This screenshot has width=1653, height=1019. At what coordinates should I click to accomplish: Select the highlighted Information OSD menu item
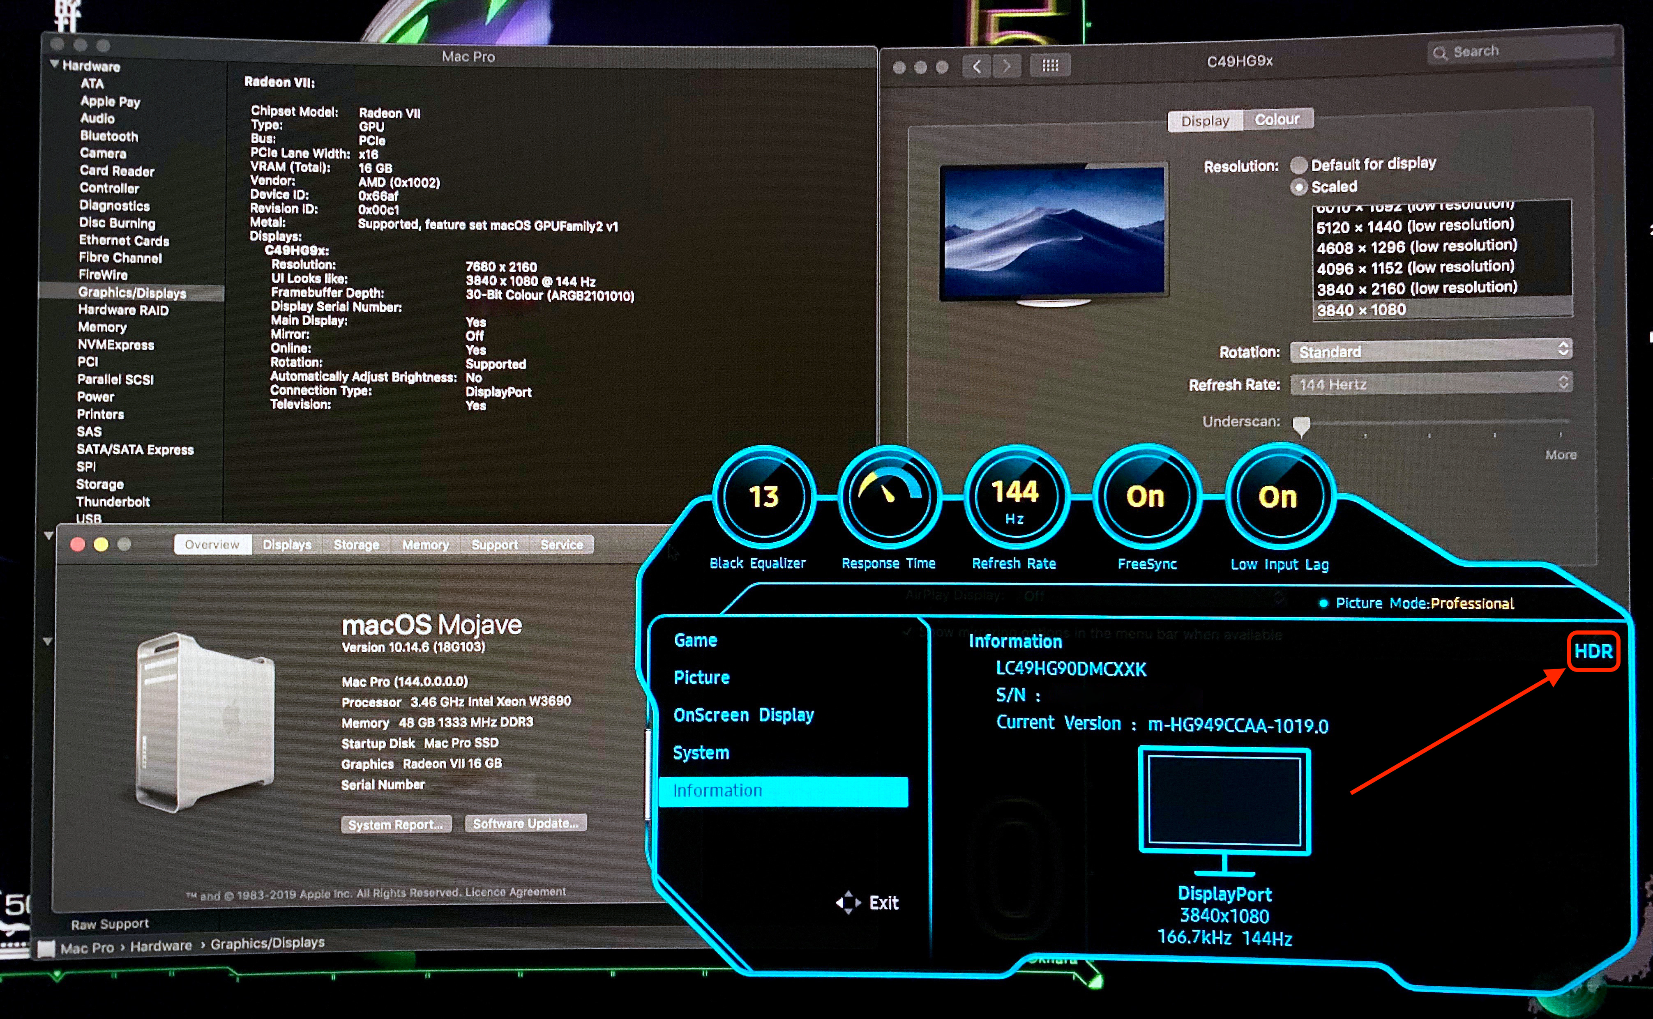(783, 791)
